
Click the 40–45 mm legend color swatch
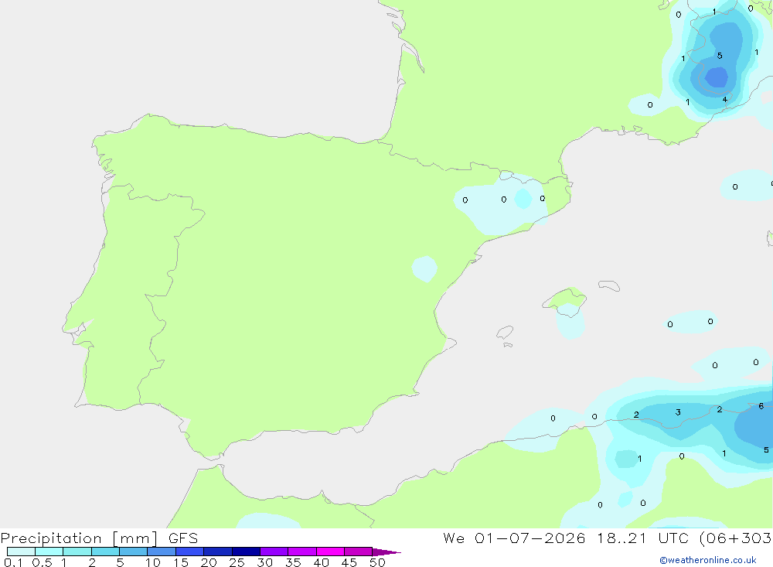point(330,552)
